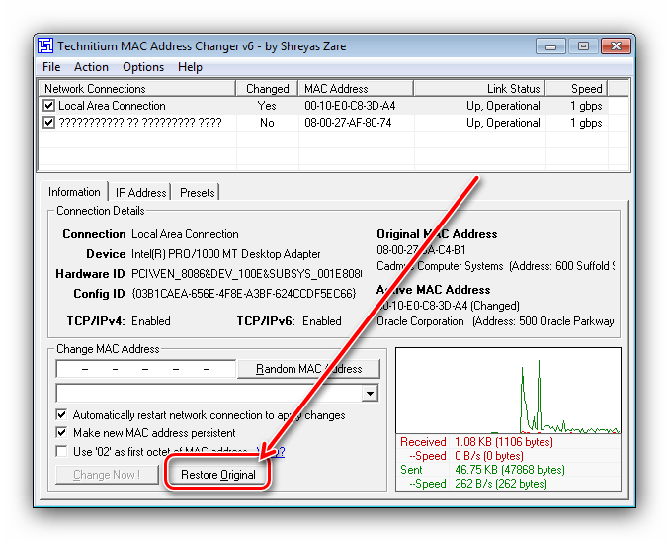Image resolution: width=669 pixels, height=541 pixels.
Task: Sort by the Network Connections column header
Action: click(137, 88)
